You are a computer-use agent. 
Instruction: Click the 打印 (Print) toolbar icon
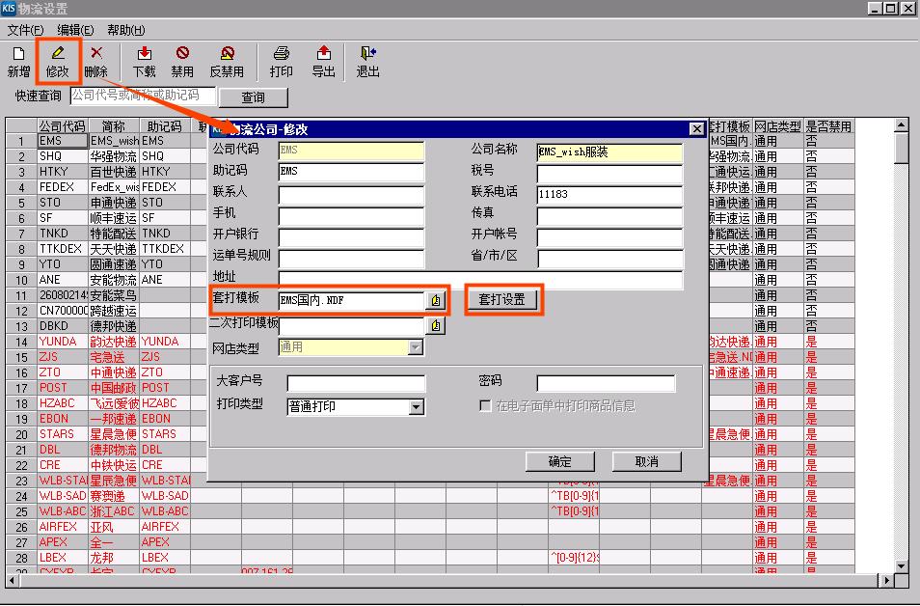281,60
